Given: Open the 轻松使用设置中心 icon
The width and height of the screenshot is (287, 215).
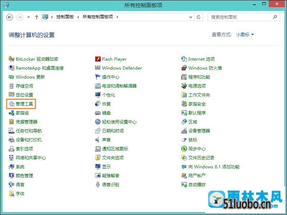Looking at the screenshot, I should [x=98, y=122].
